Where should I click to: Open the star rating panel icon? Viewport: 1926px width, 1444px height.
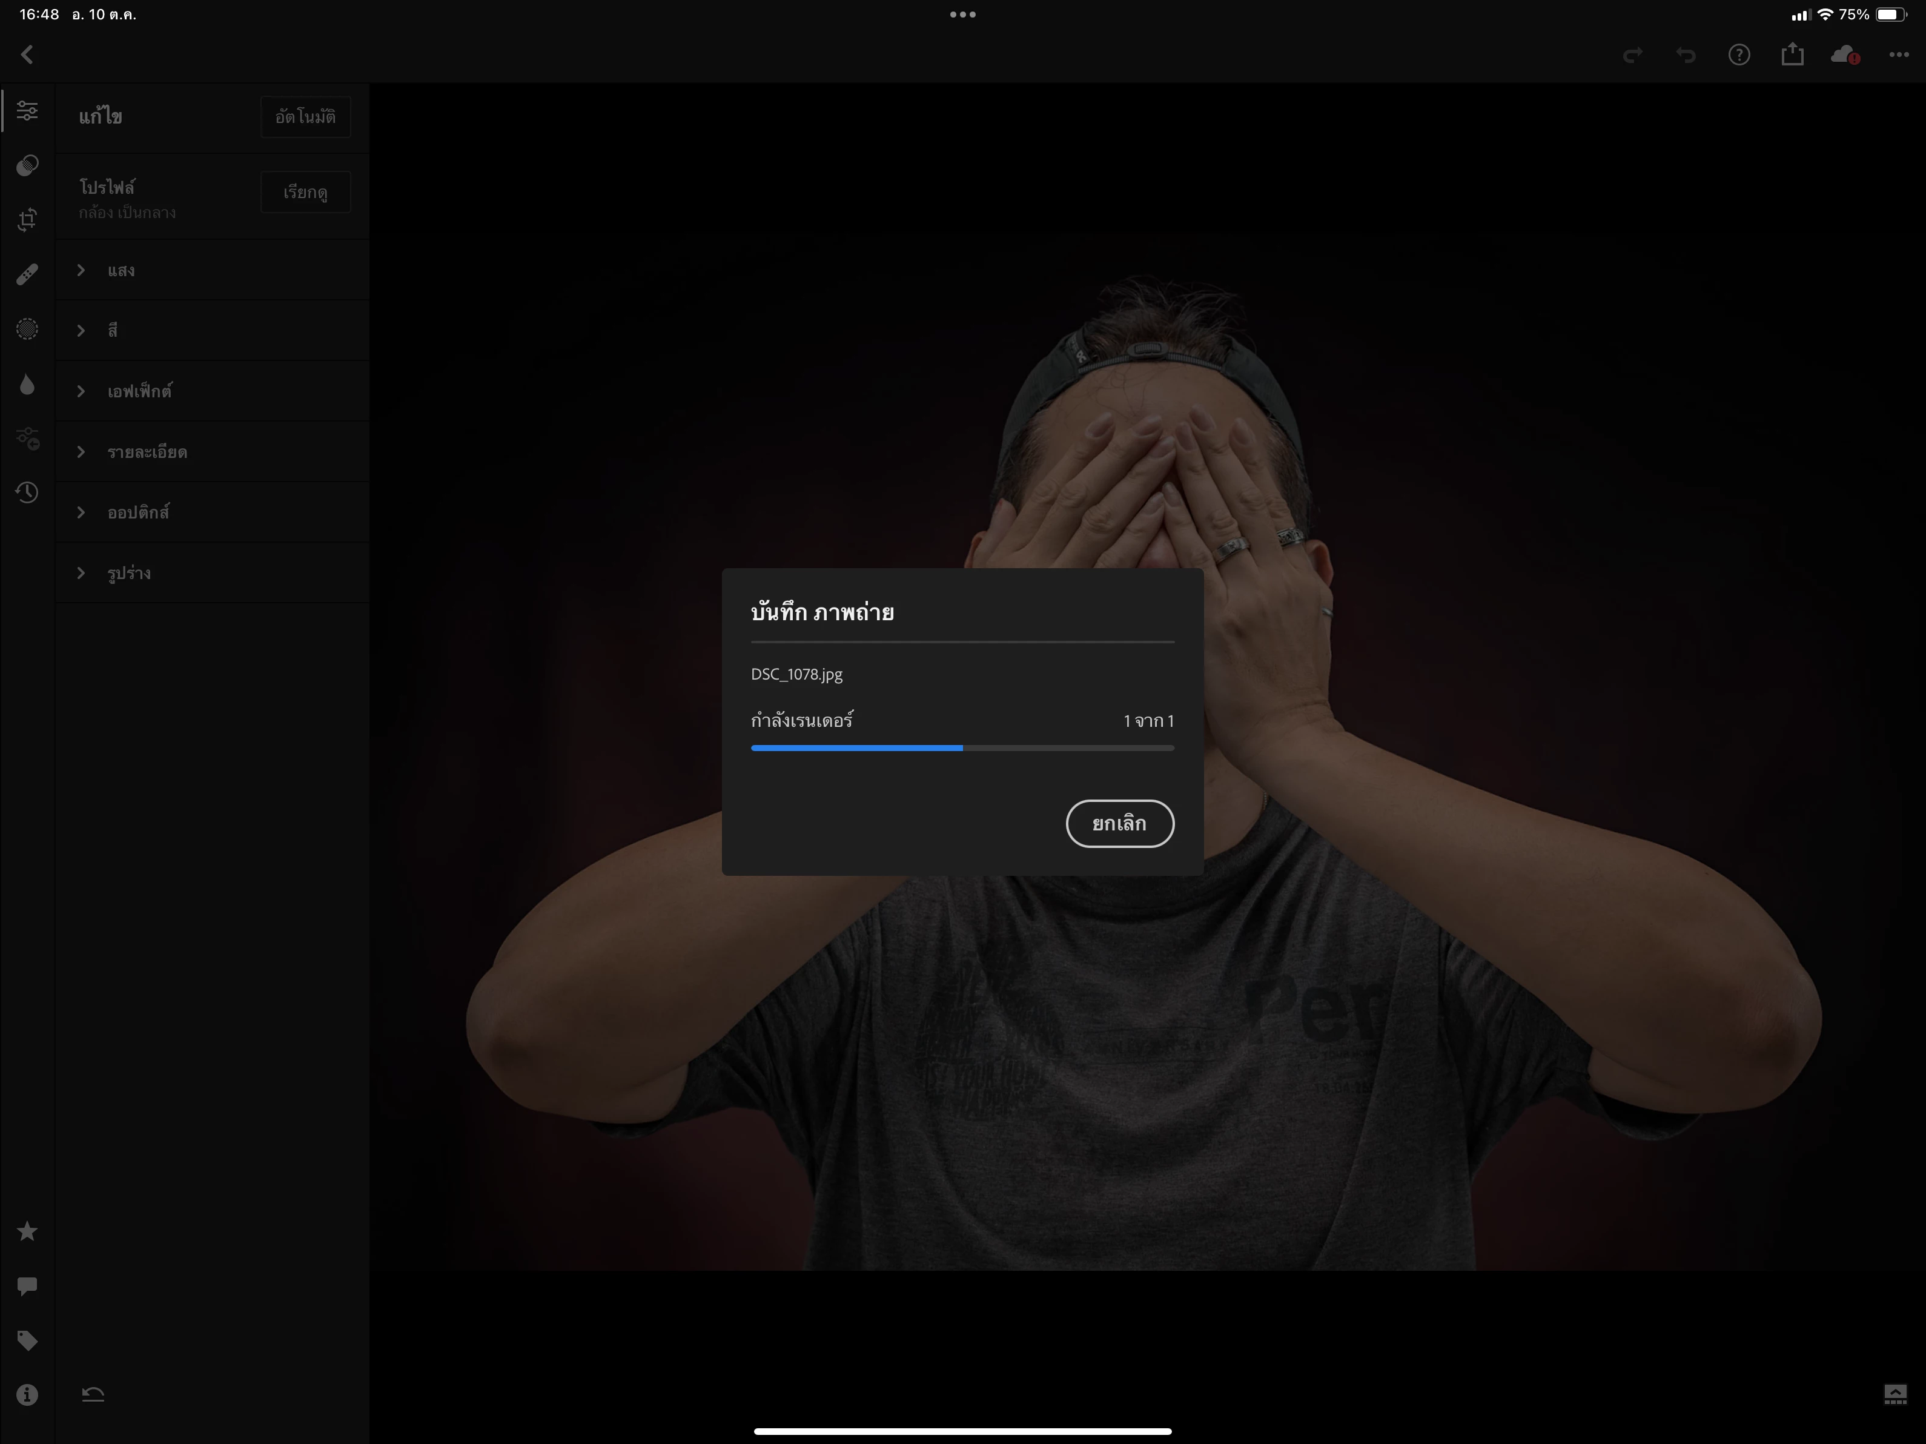click(x=27, y=1231)
